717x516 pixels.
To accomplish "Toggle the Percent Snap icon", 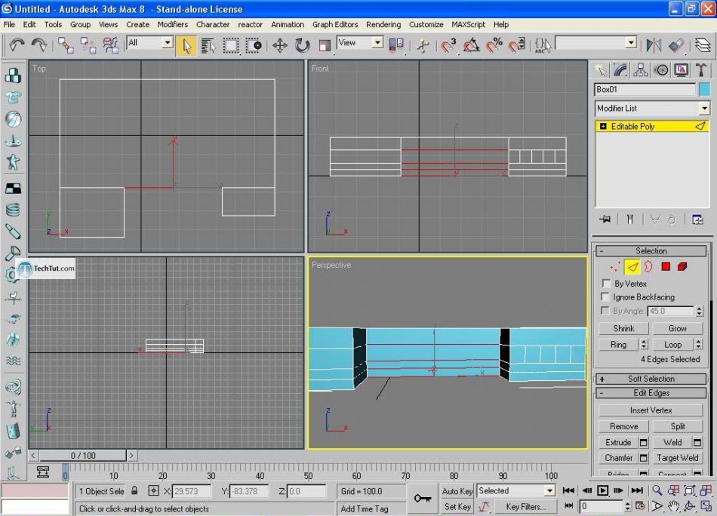I will [494, 46].
